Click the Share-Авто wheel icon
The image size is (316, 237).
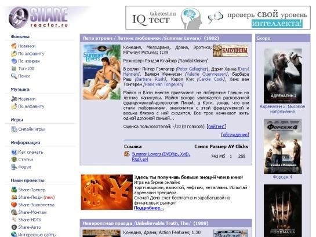14,227
